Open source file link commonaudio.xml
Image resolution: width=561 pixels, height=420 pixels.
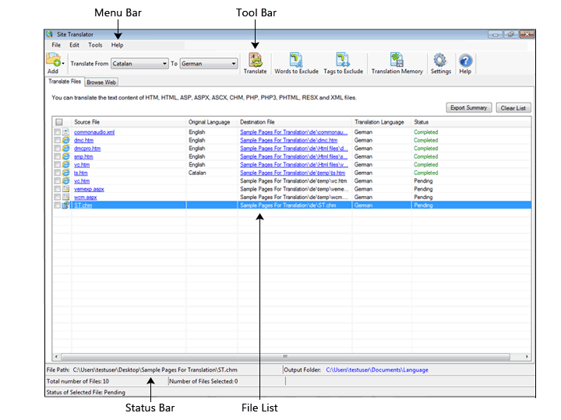(x=94, y=132)
